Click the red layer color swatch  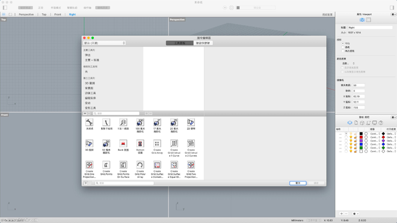point(361,137)
